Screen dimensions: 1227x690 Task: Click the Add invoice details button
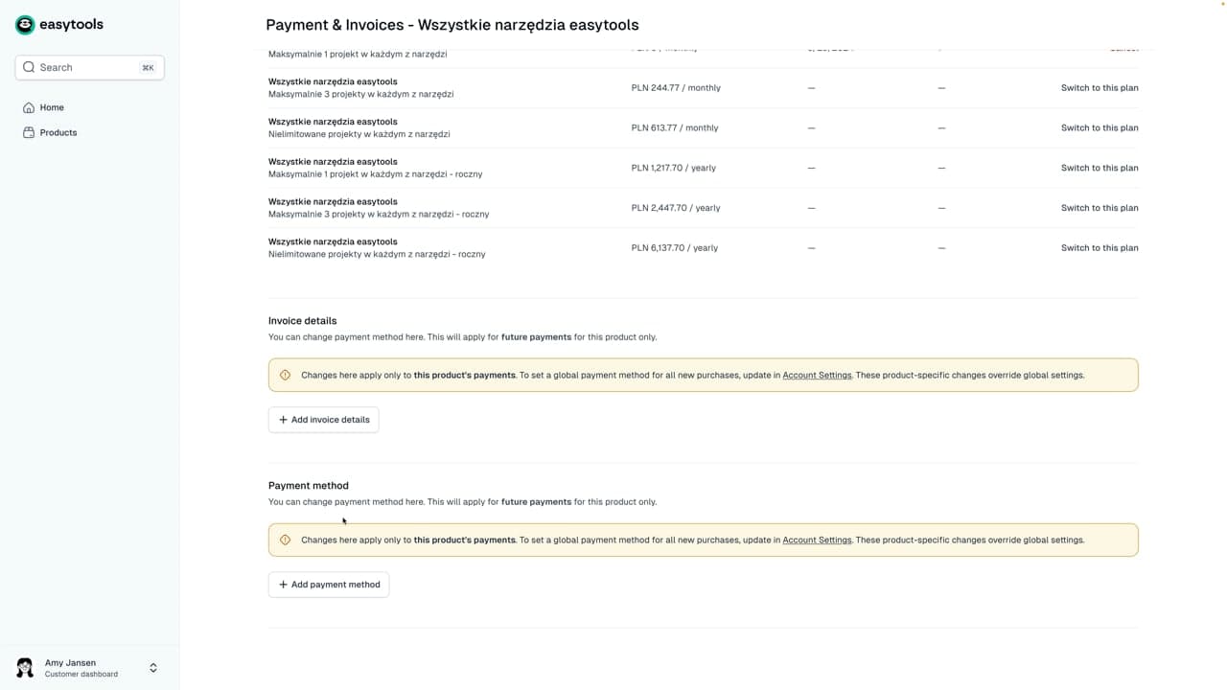[x=324, y=420]
